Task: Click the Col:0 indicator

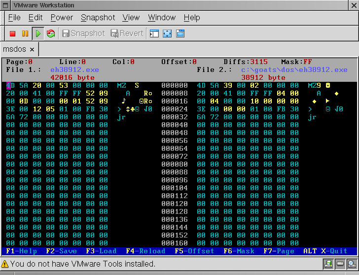Action: pyautogui.click(x=123, y=62)
